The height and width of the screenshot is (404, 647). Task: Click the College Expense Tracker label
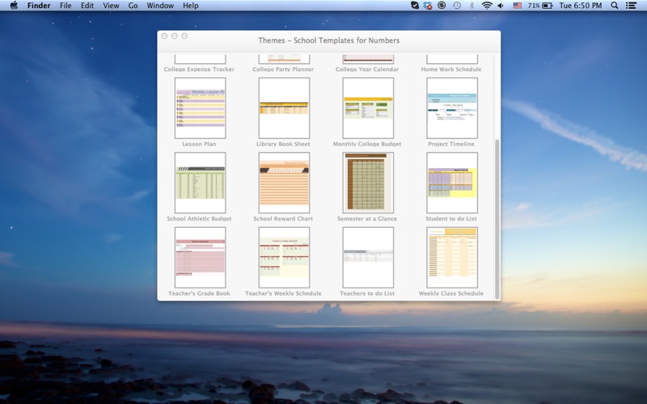(199, 69)
